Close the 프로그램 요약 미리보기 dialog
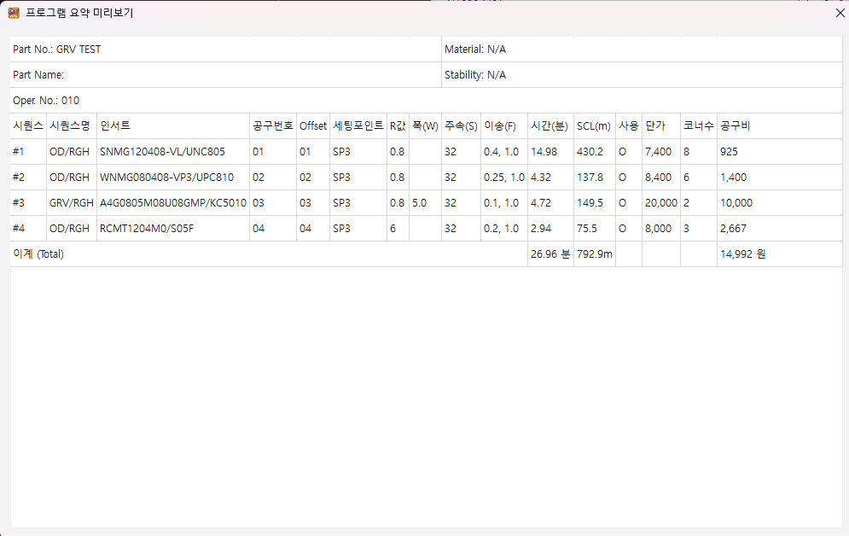 tap(839, 14)
